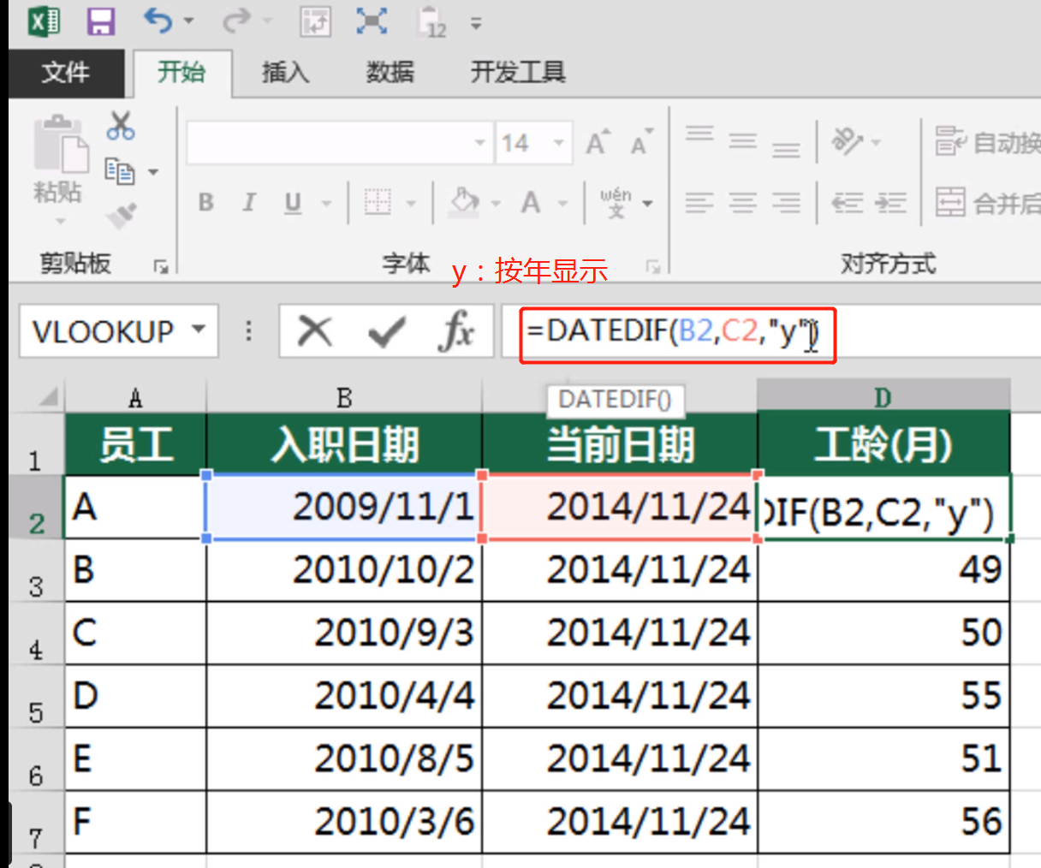Image resolution: width=1041 pixels, height=868 pixels.
Task: Toggle Italic formatting
Action: click(x=248, y=203)
